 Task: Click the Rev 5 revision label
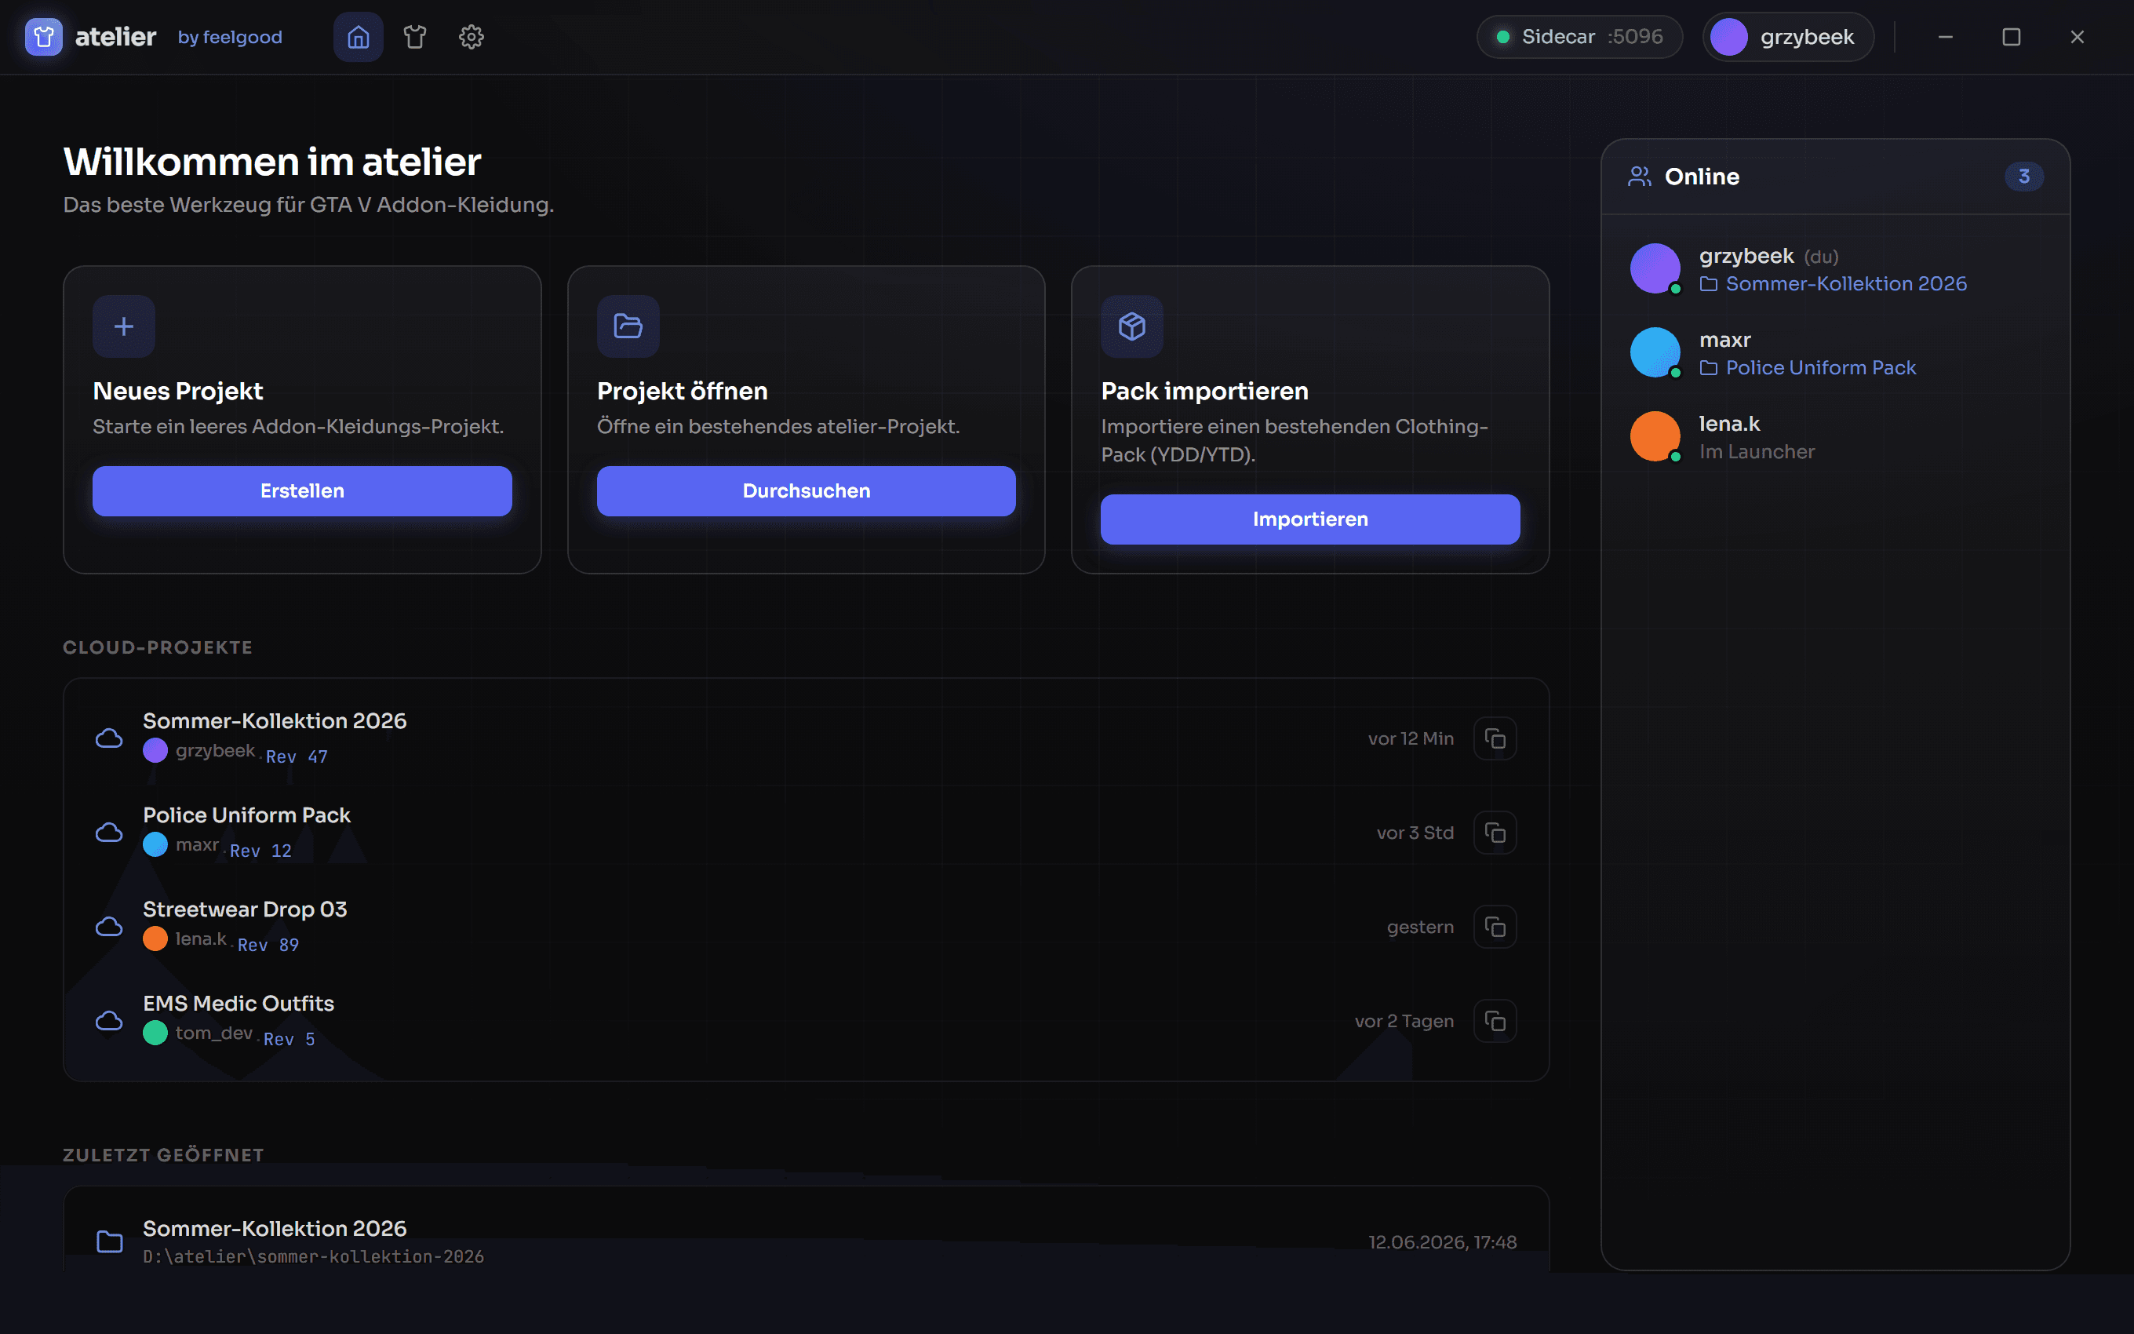pos(290,1039)
